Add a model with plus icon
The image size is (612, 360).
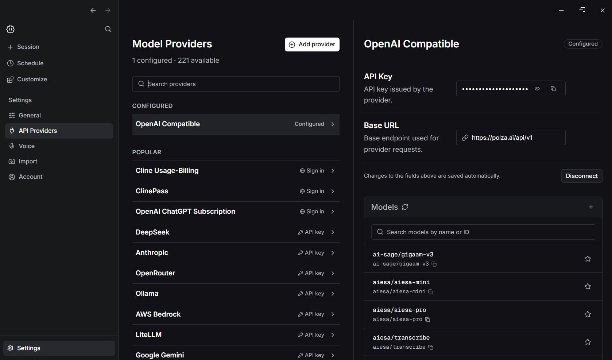coord(591,207)
